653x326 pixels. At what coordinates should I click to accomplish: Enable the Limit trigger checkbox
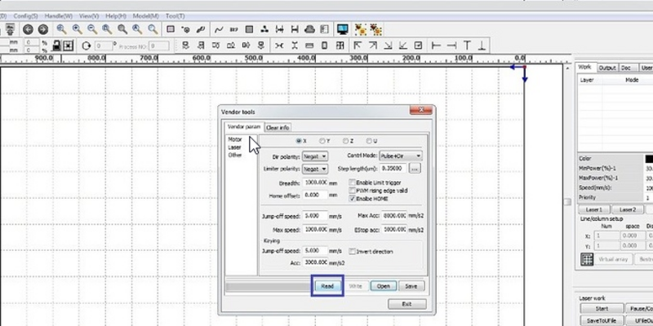pos(352,182)
